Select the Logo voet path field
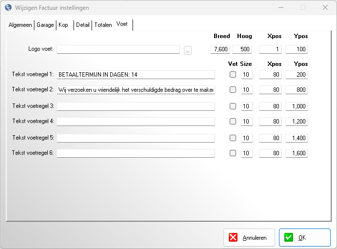The image size is (337, 249). (119, 49)
